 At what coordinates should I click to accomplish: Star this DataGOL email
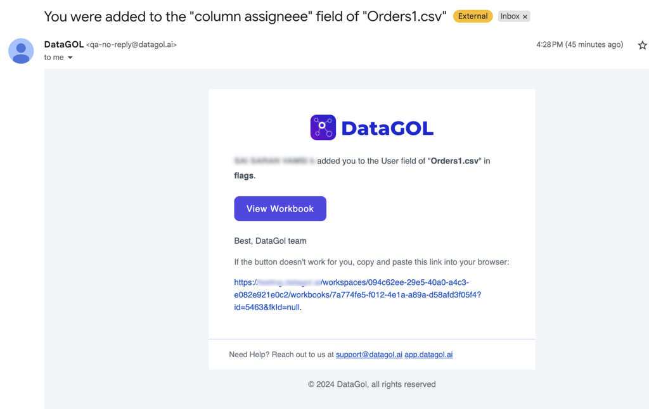coord(642,45)
